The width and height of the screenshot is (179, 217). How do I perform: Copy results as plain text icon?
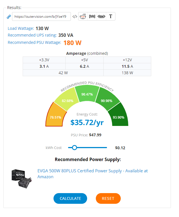pyautogui.click(x=111, y=16)
